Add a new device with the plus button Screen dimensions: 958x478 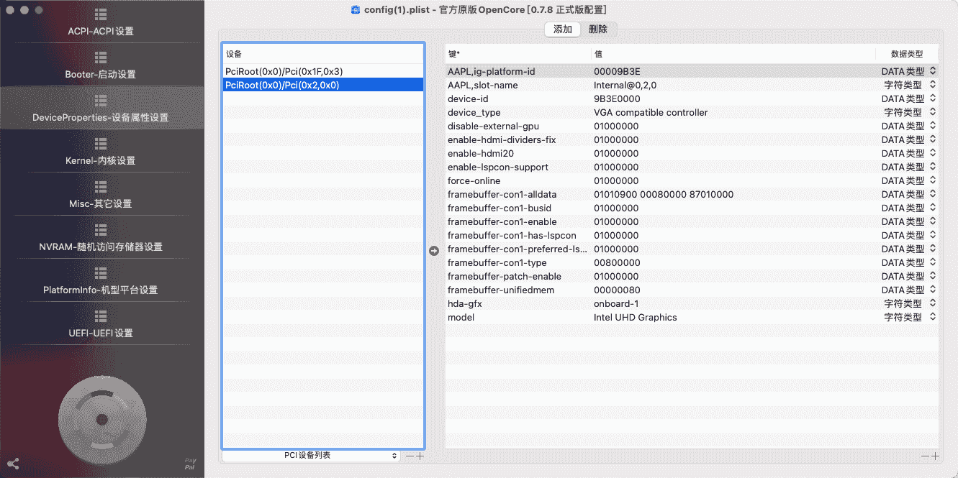420,456
